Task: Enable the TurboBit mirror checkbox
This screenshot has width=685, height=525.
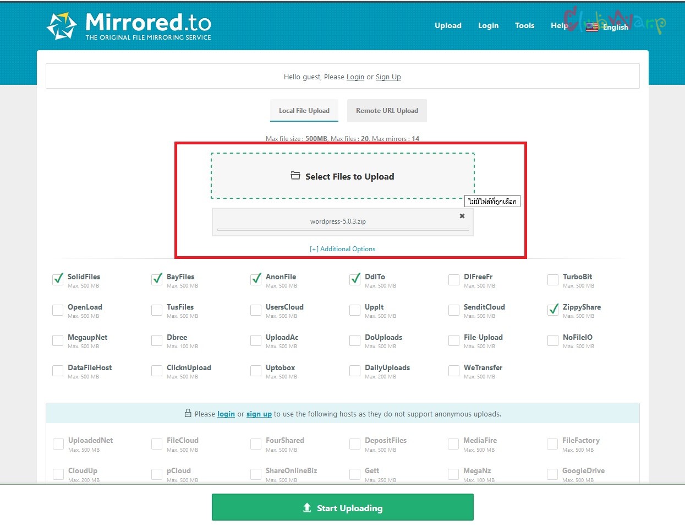Action: (x=553, y=280)
